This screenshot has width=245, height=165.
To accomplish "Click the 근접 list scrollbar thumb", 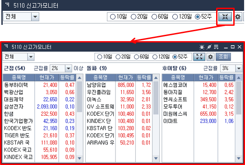I will 79,97.
